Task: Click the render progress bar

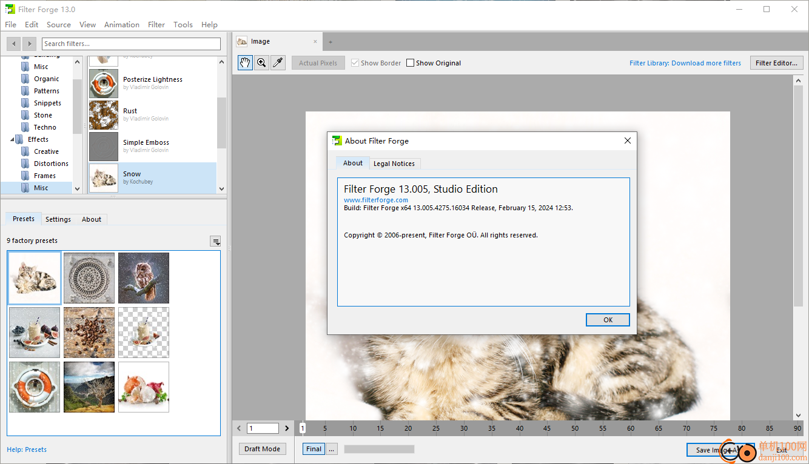Action: 379,449
